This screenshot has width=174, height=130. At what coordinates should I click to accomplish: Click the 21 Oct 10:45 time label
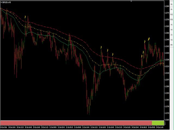tap(86, 127)
